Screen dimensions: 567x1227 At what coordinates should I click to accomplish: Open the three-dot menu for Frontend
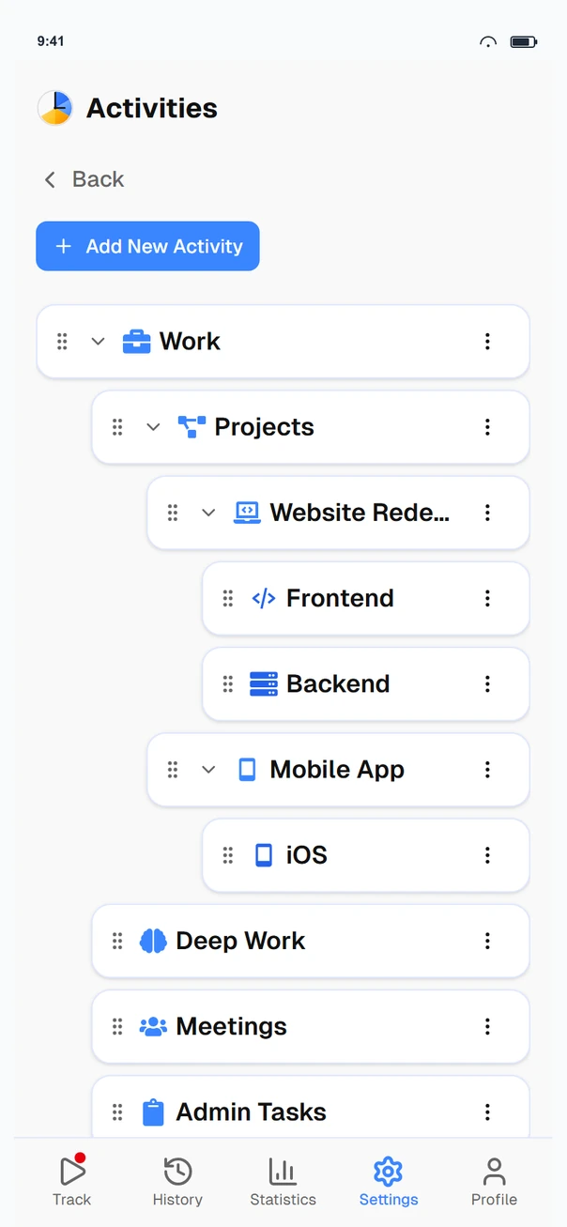[487, 598]
